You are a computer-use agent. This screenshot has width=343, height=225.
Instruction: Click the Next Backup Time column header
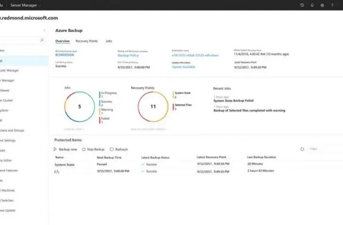pyautogui.click(x=109, y=157)
